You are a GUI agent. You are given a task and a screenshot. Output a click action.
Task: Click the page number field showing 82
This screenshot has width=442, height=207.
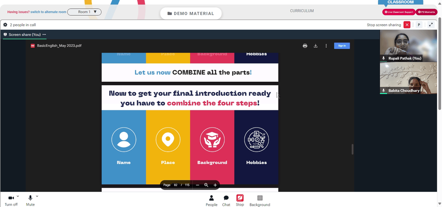click(x=175, y=185)
